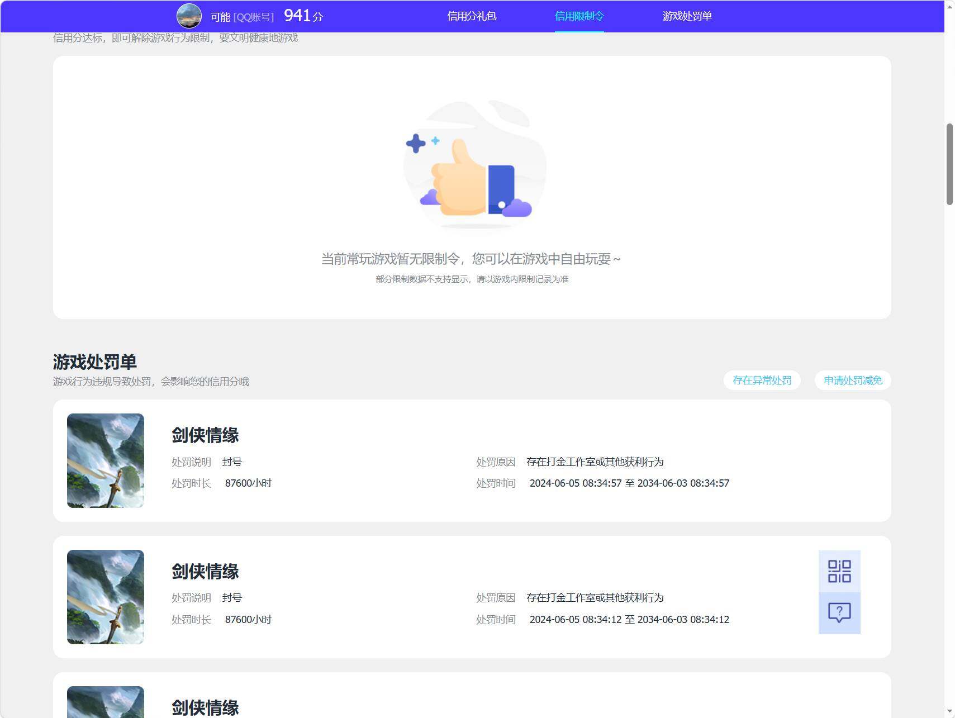Image resolution: width=955 pixels, height=718 pixels.
Task: Open the QR code floating icon
Action: click(839, 571)
